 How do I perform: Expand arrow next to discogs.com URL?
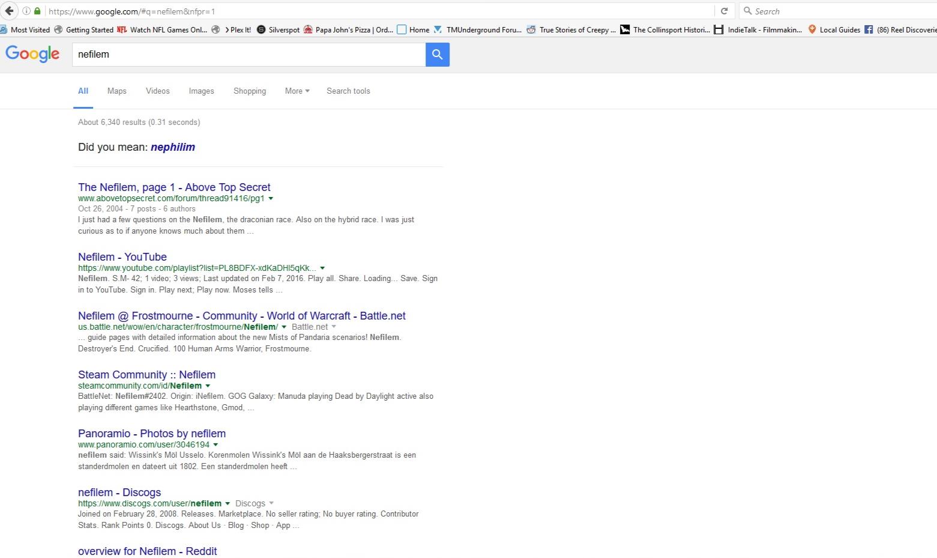click(227, 503)
